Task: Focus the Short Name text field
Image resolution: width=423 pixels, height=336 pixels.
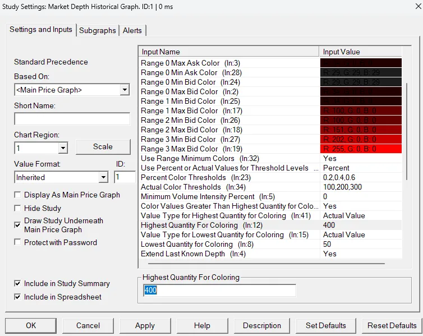Action: pos(72,119)
